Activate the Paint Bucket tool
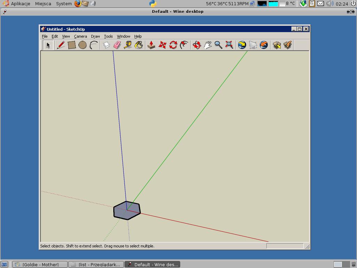357x268 pixels. coord(139,45)
